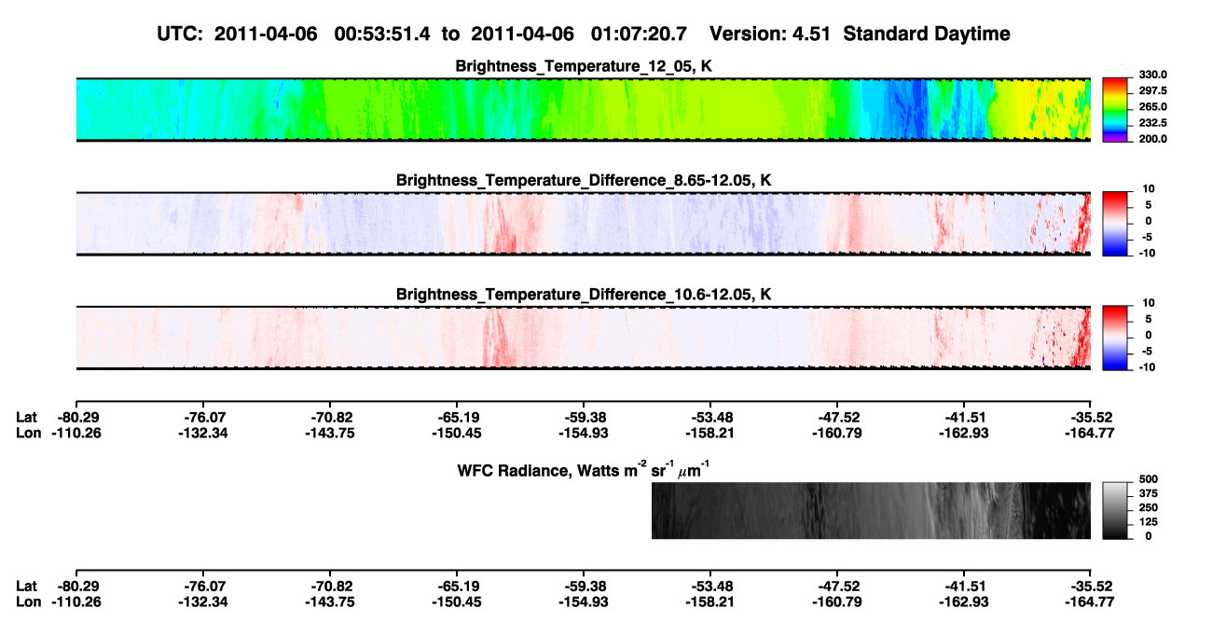1212x622 pixels.
Task: Click the 'UTC:' label in the header
Action: coord(181,35)
